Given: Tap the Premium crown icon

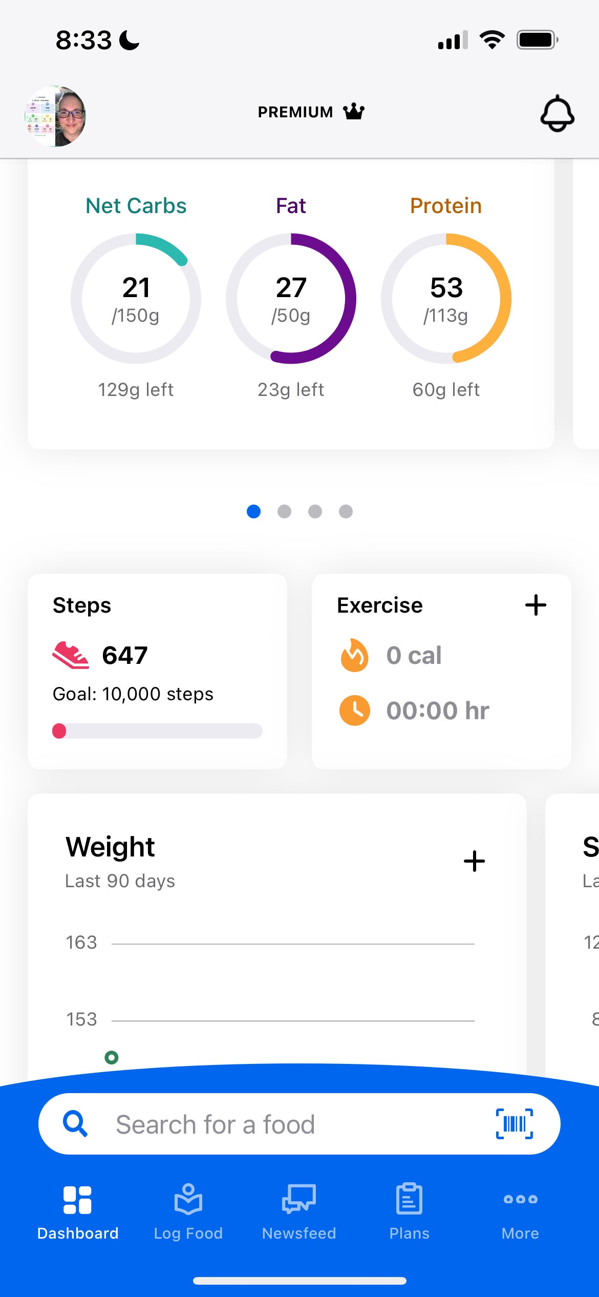Looking at the screenshot, I should click(354, 112).
